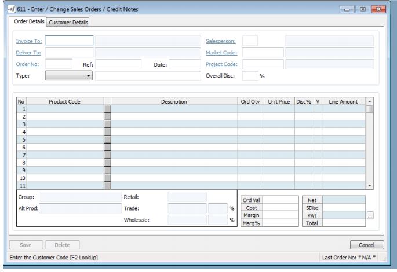Click the Project Code link
Image resolution: width=397 pixels, height=272 pixels.
(221, 64)
